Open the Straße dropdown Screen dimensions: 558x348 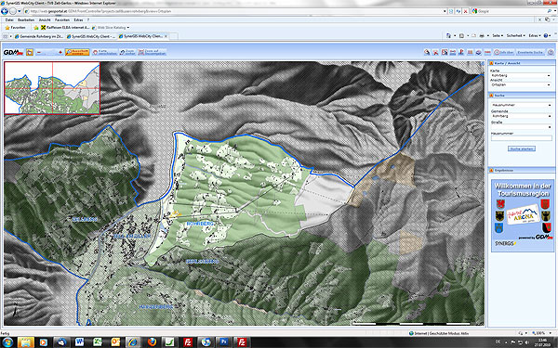pos(522,127)
